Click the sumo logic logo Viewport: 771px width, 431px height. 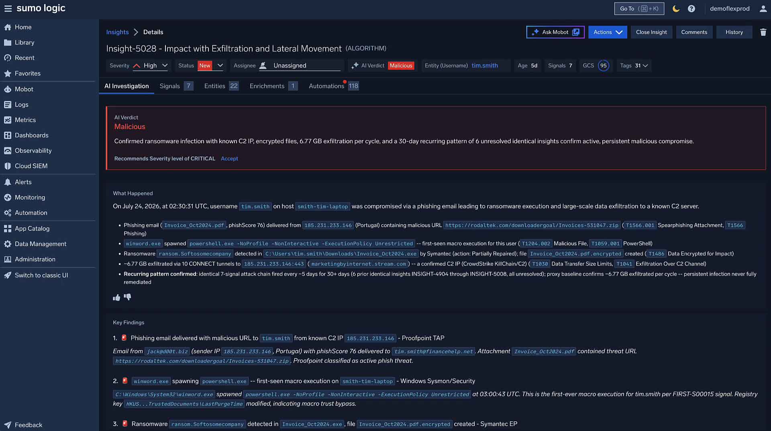(x=41, y=8)
